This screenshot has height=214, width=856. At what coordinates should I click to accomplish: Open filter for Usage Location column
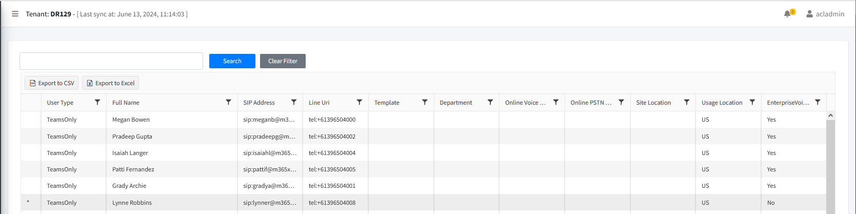(x=752, y=102)
